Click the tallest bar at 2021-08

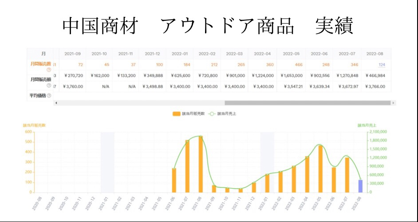pos(201,165)
